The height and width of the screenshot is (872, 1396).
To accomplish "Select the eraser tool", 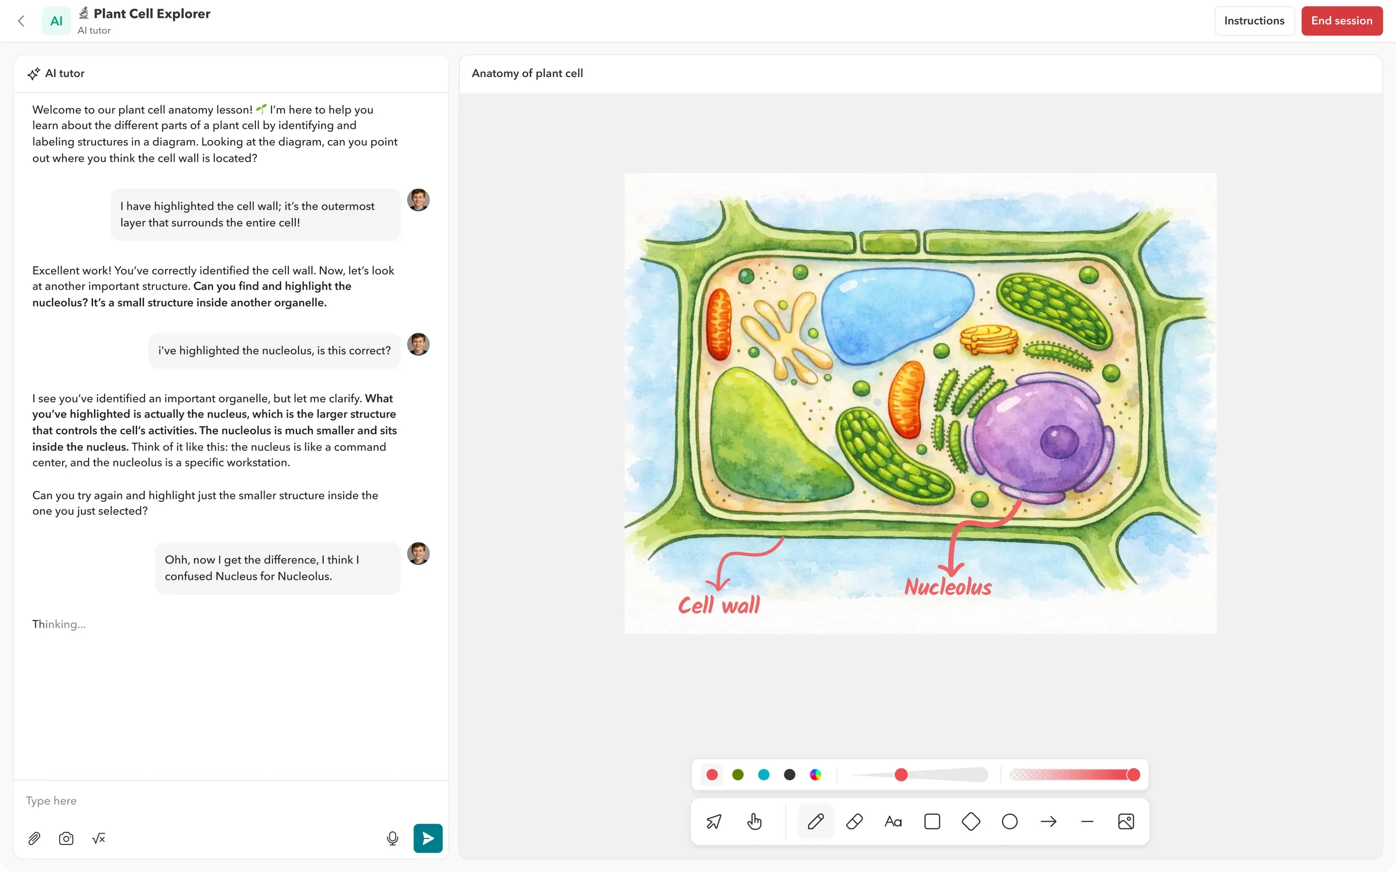I will 855,822.
